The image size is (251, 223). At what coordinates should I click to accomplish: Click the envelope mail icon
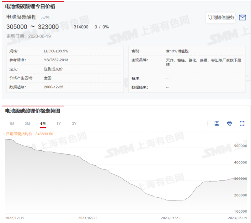242,18
